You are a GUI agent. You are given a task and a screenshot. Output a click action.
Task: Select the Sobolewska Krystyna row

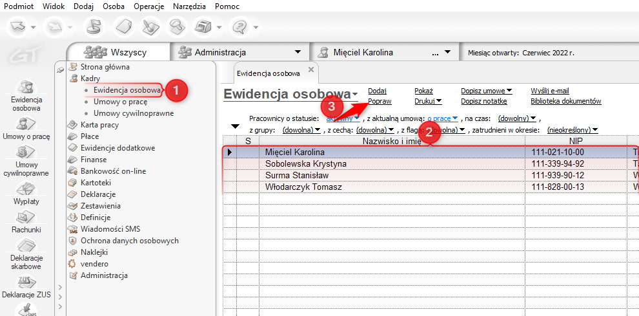coord(306,164)
